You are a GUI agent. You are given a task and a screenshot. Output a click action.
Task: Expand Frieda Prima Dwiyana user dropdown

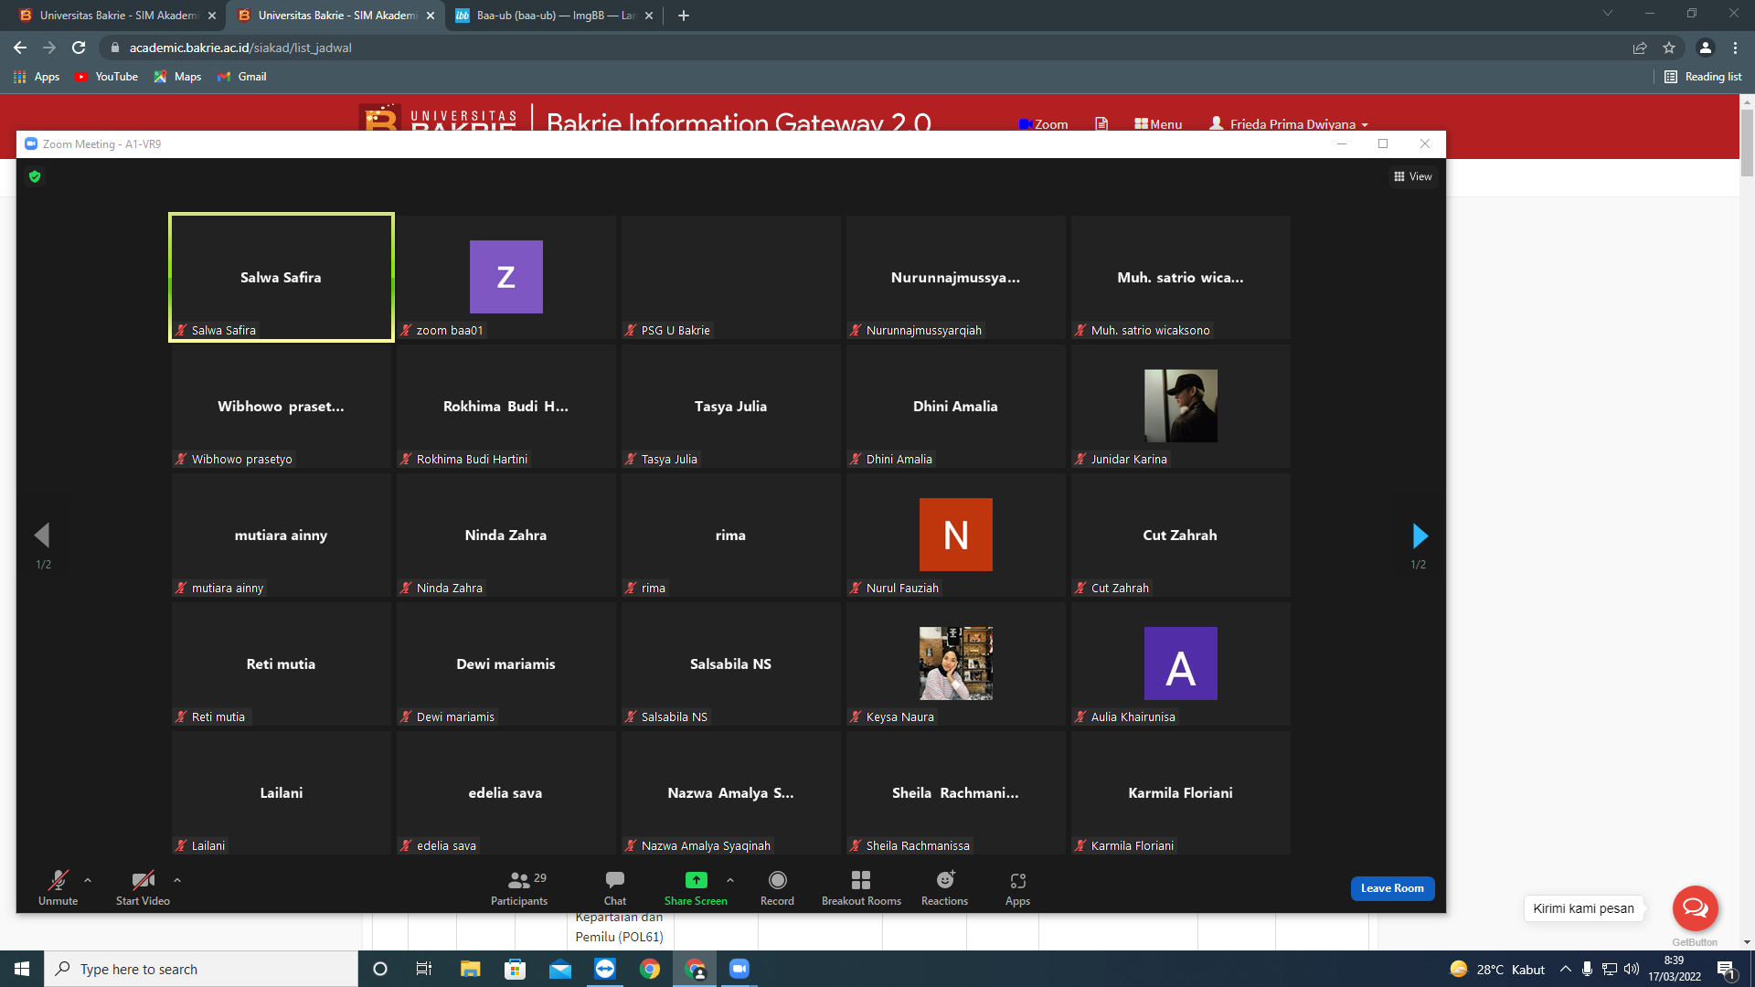point(1289,124)
